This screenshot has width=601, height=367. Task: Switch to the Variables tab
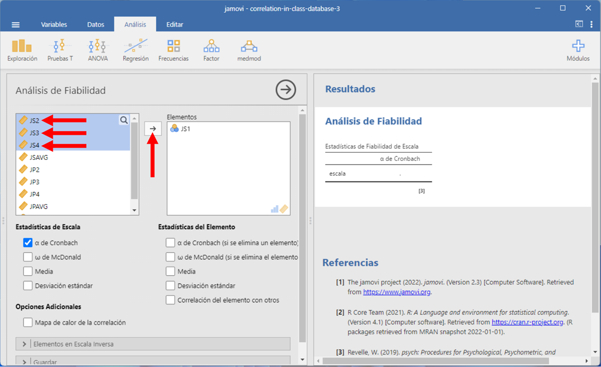(54, 25)
